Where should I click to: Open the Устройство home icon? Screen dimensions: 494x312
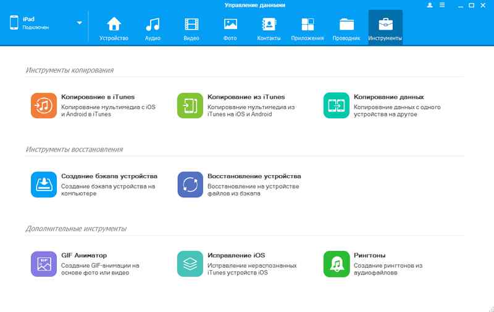pos(114,24)
